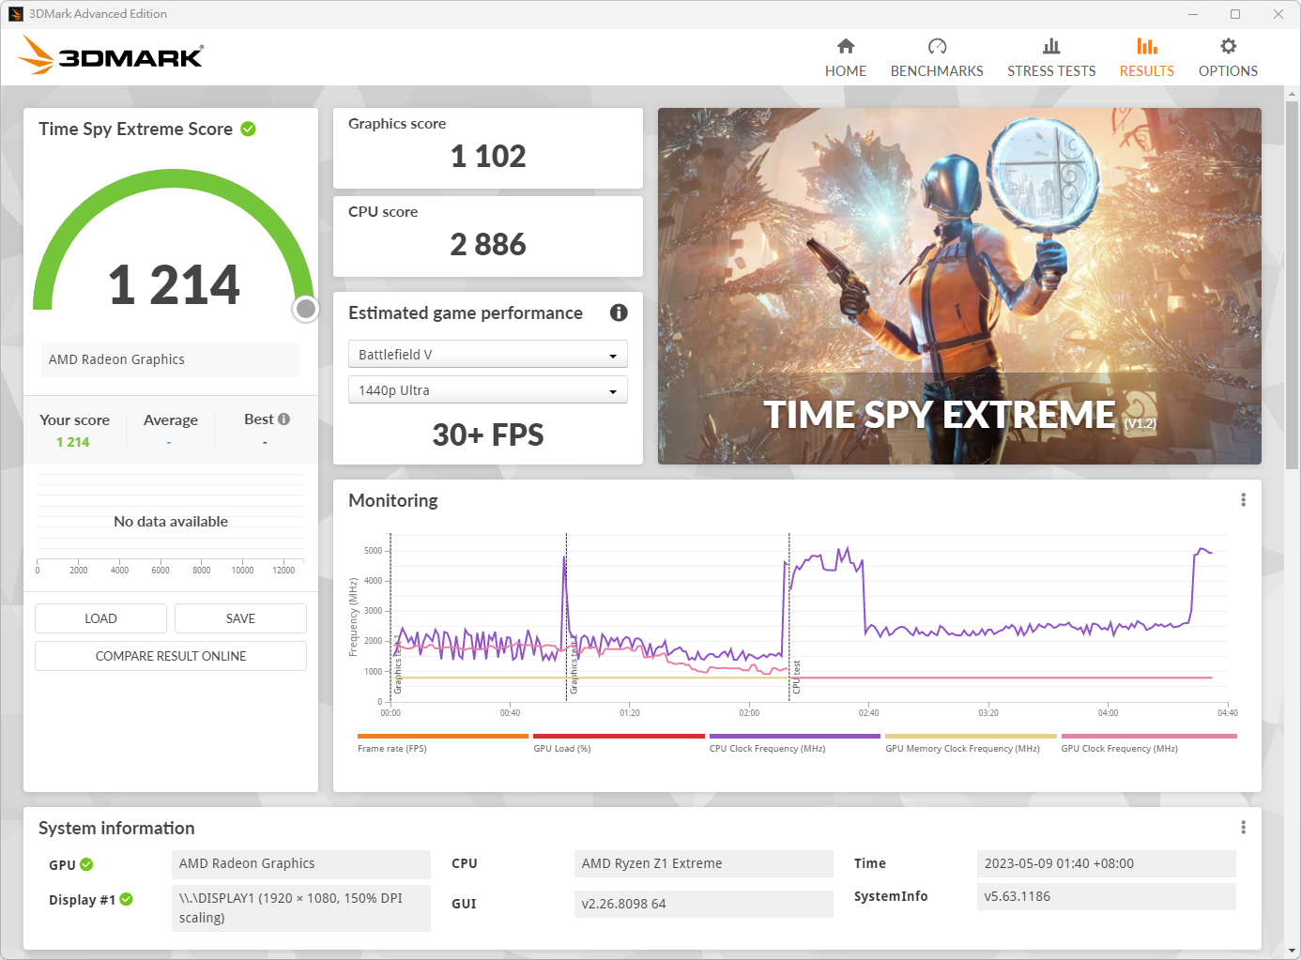Toggle GPU Memory Clock Frequency legend series
The height and width of the screenshot is (960, 1301).
[971, 743]
